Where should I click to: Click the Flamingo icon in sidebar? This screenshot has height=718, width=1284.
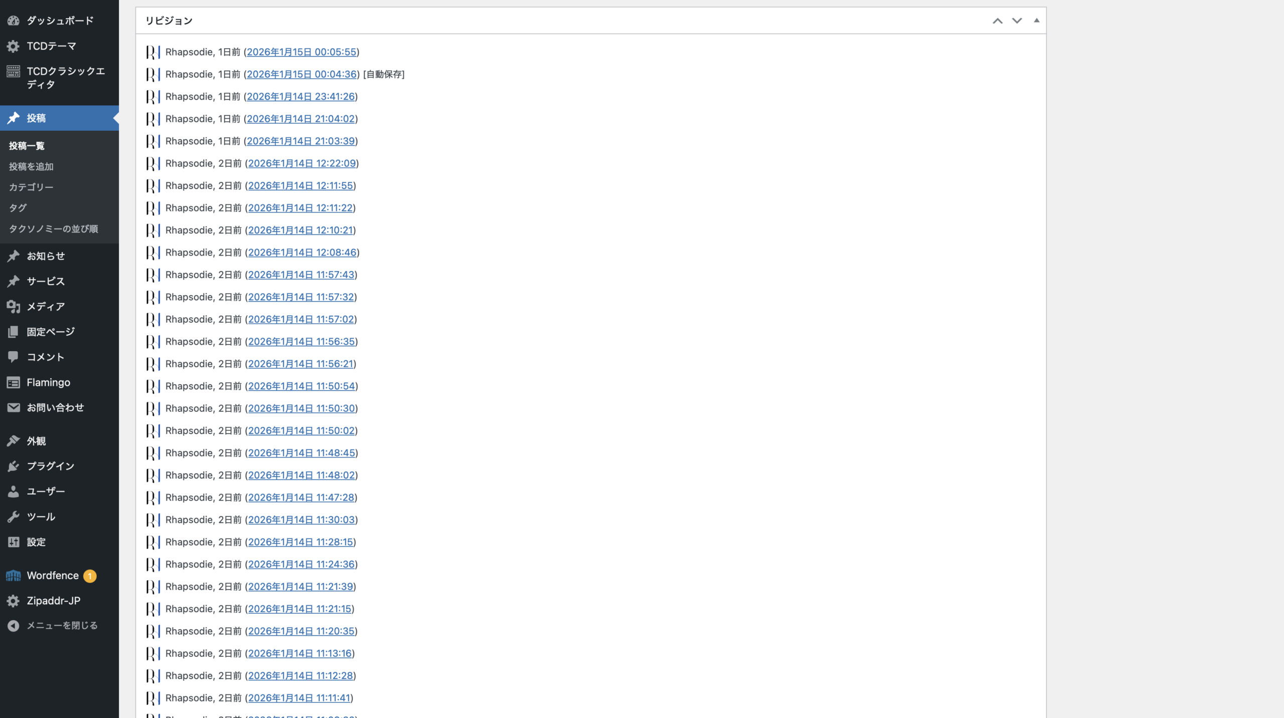pyautogui.click(x=14, y=383)
